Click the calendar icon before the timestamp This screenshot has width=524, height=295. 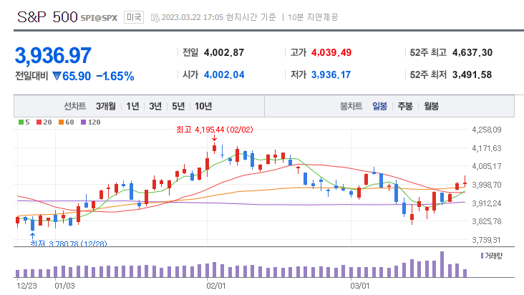[155, 17]
